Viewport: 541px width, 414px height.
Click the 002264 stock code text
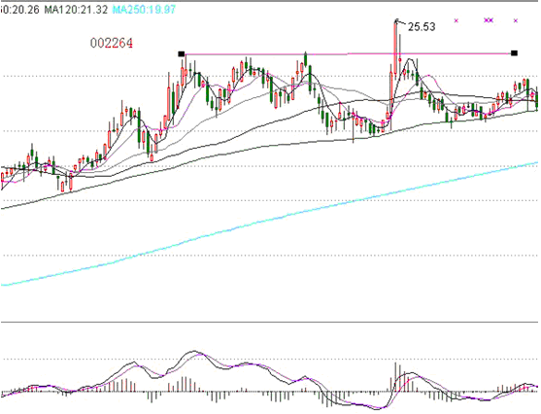pos(112,43)
